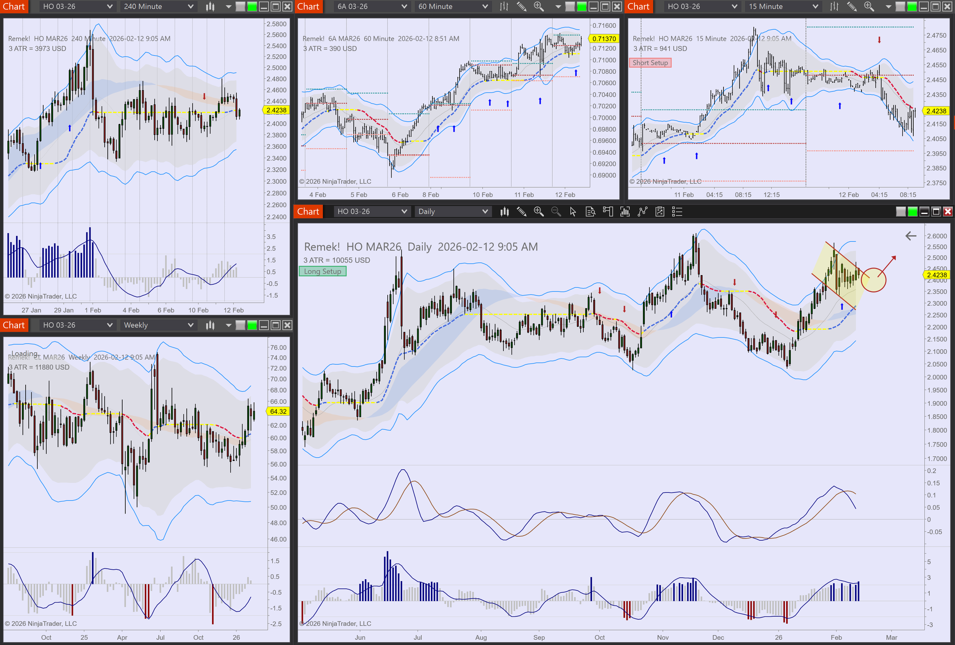
Task: Click Chart tab of 15 Minute window
Action: (x=638, y=6)
